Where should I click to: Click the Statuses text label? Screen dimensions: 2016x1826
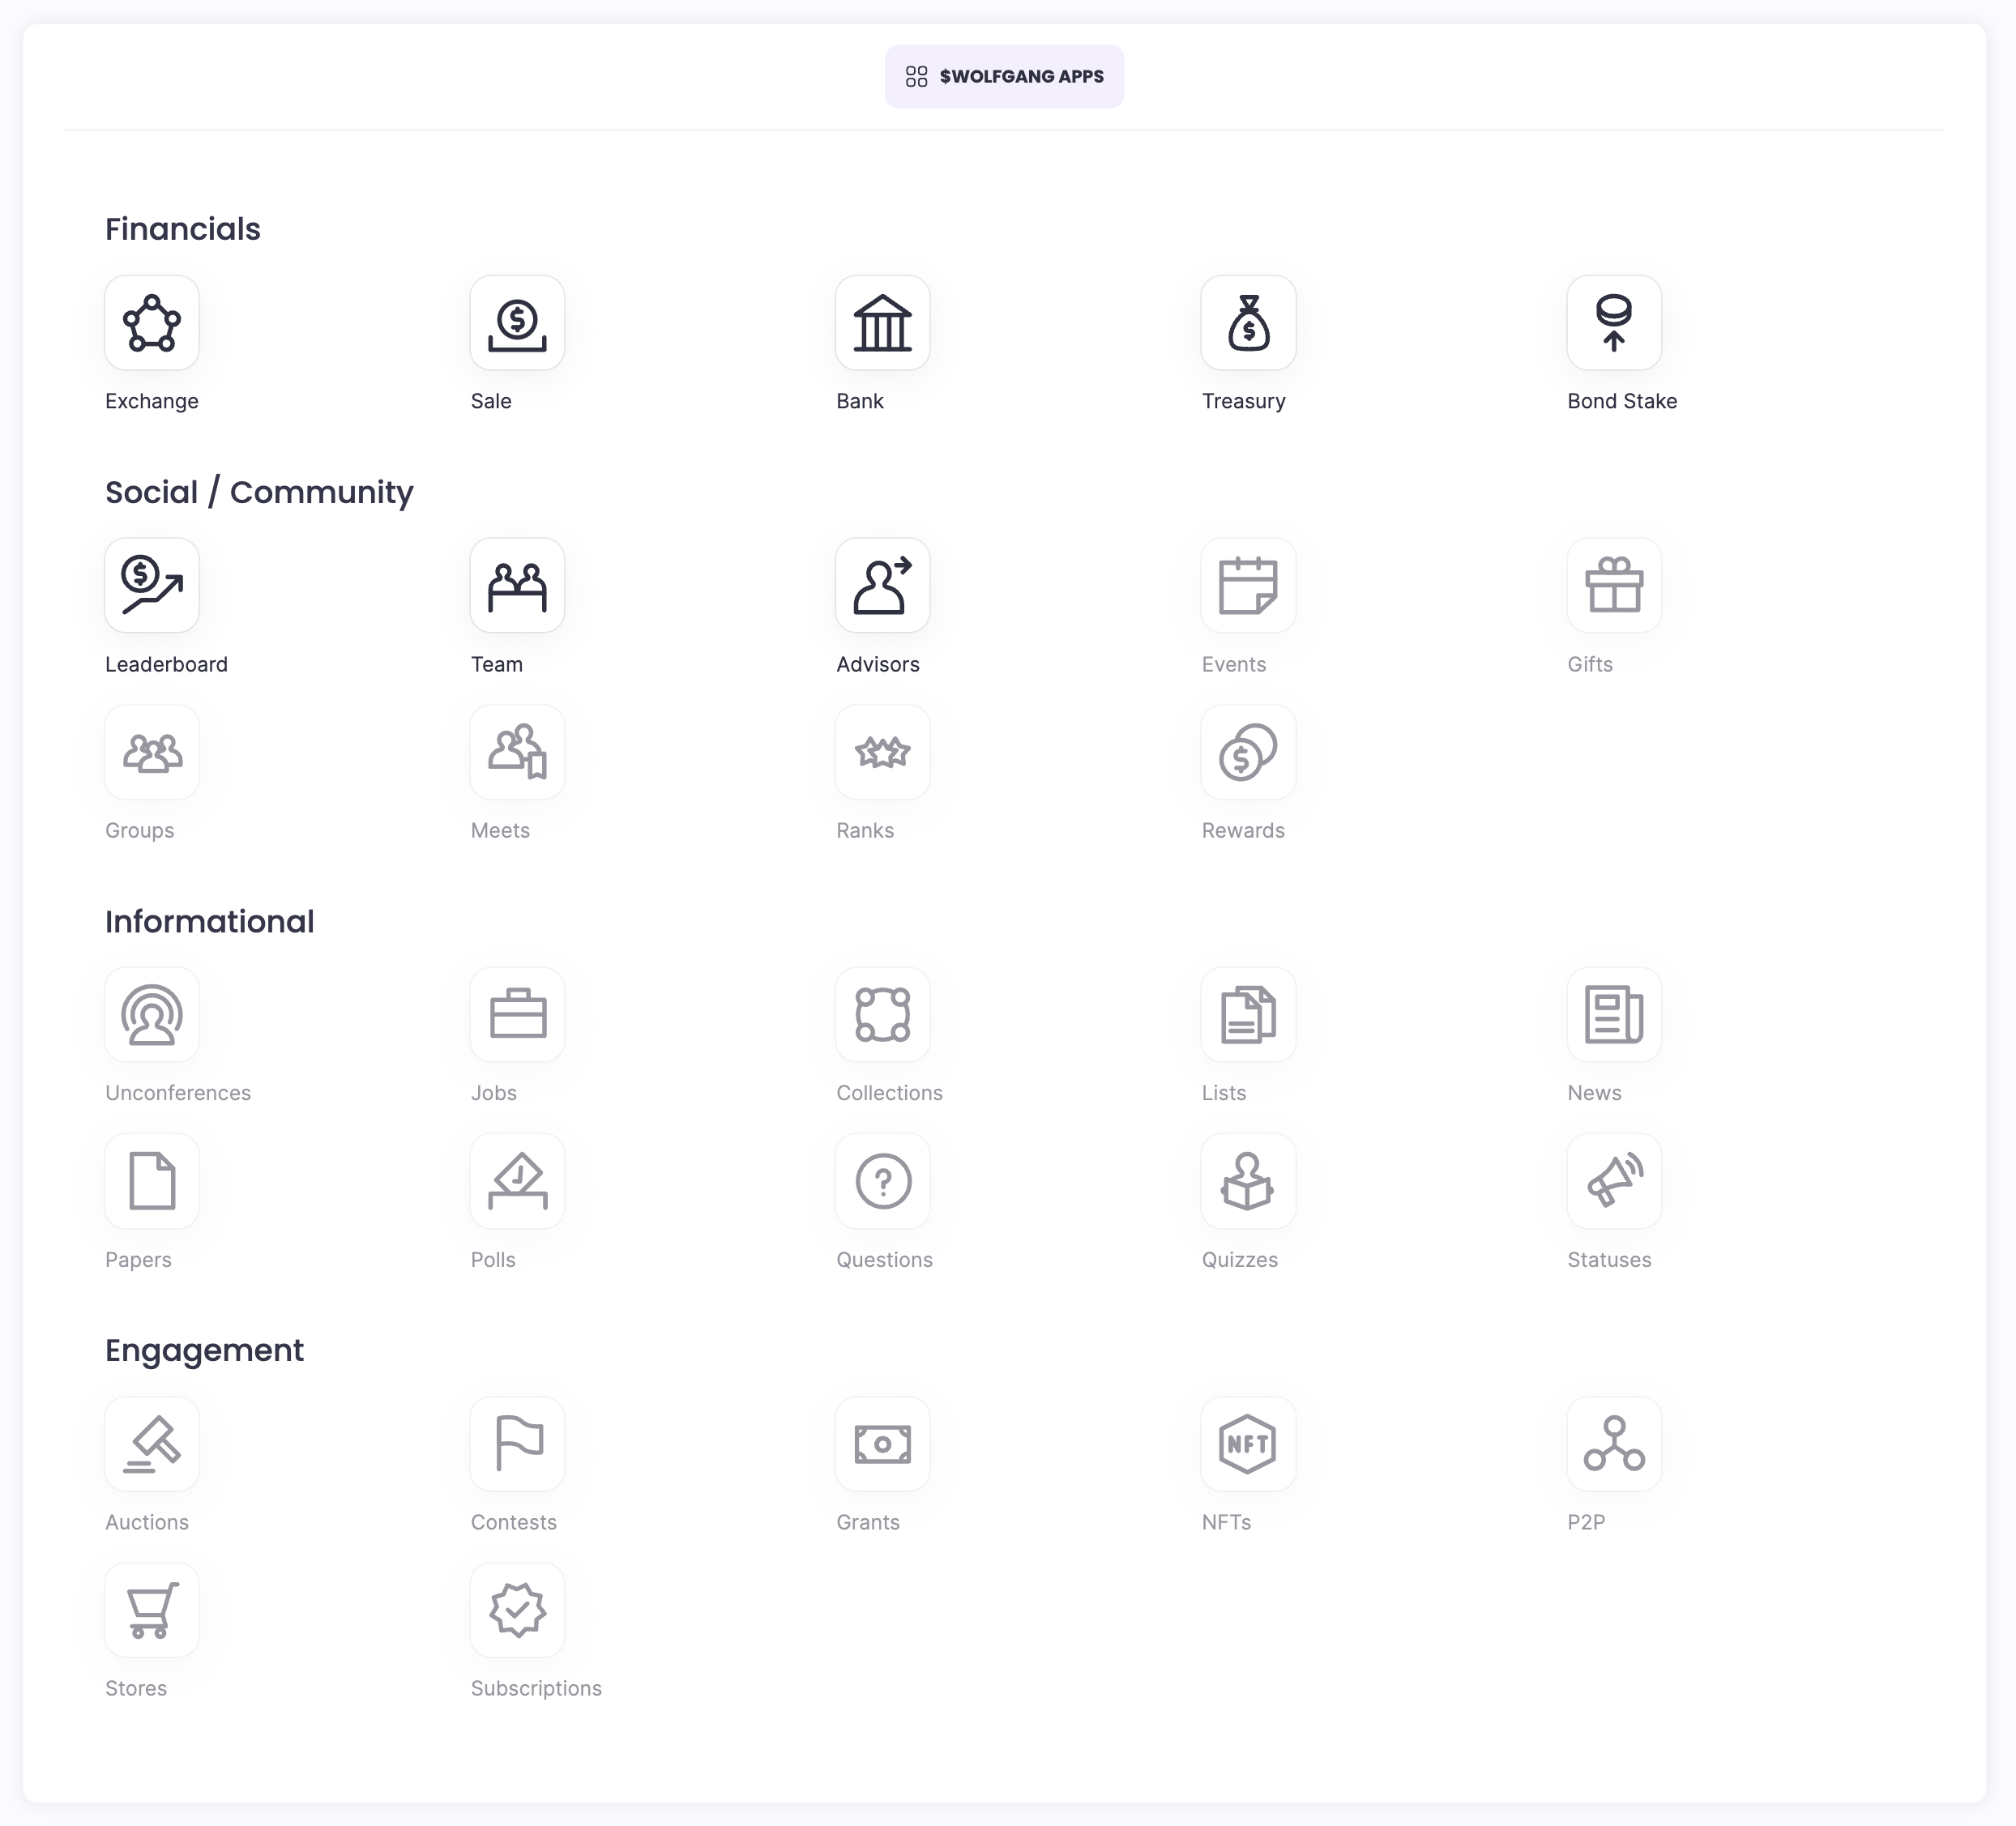[x=1608, y=1260]
